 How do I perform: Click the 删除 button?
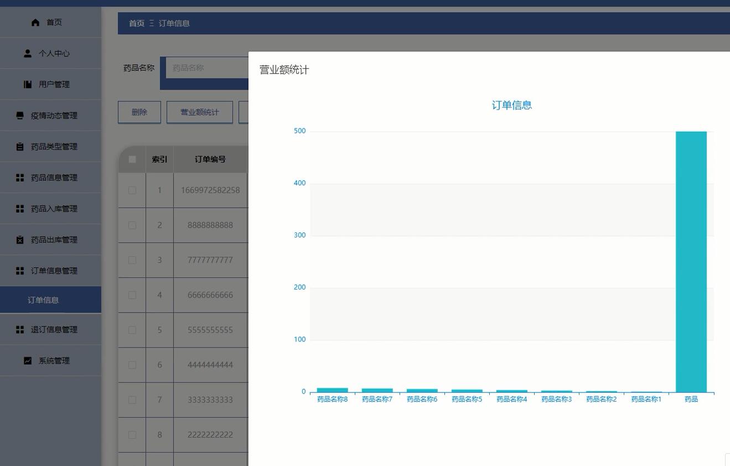click(x=139, y=112)
